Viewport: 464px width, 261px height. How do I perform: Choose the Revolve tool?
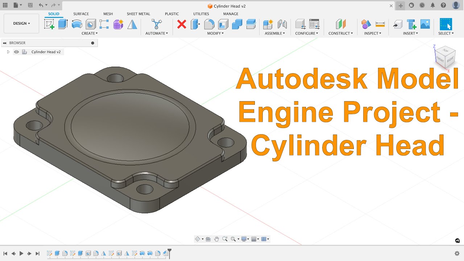click(x=77, y=24)
